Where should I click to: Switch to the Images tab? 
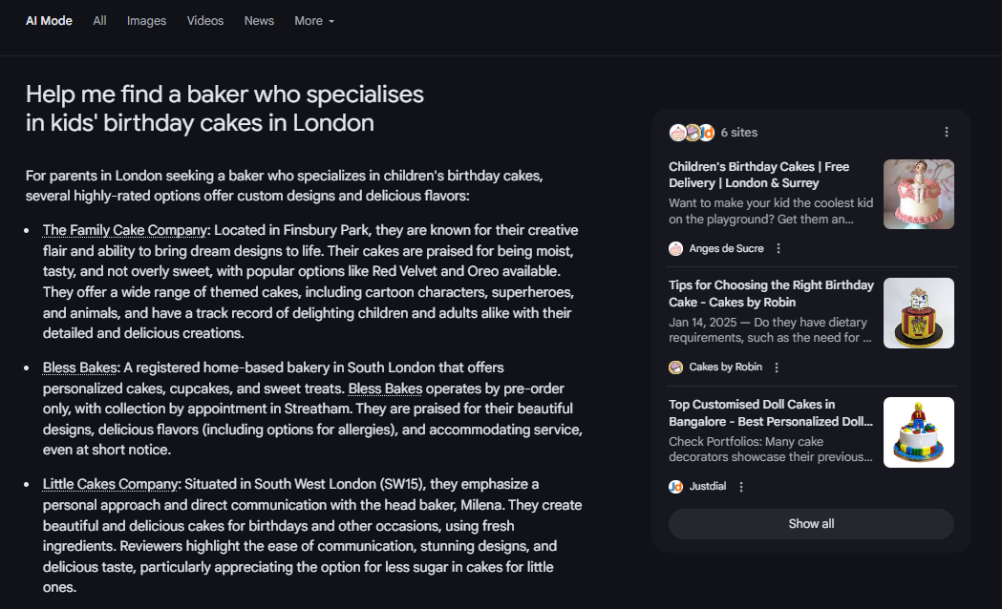tap(146, 21)
